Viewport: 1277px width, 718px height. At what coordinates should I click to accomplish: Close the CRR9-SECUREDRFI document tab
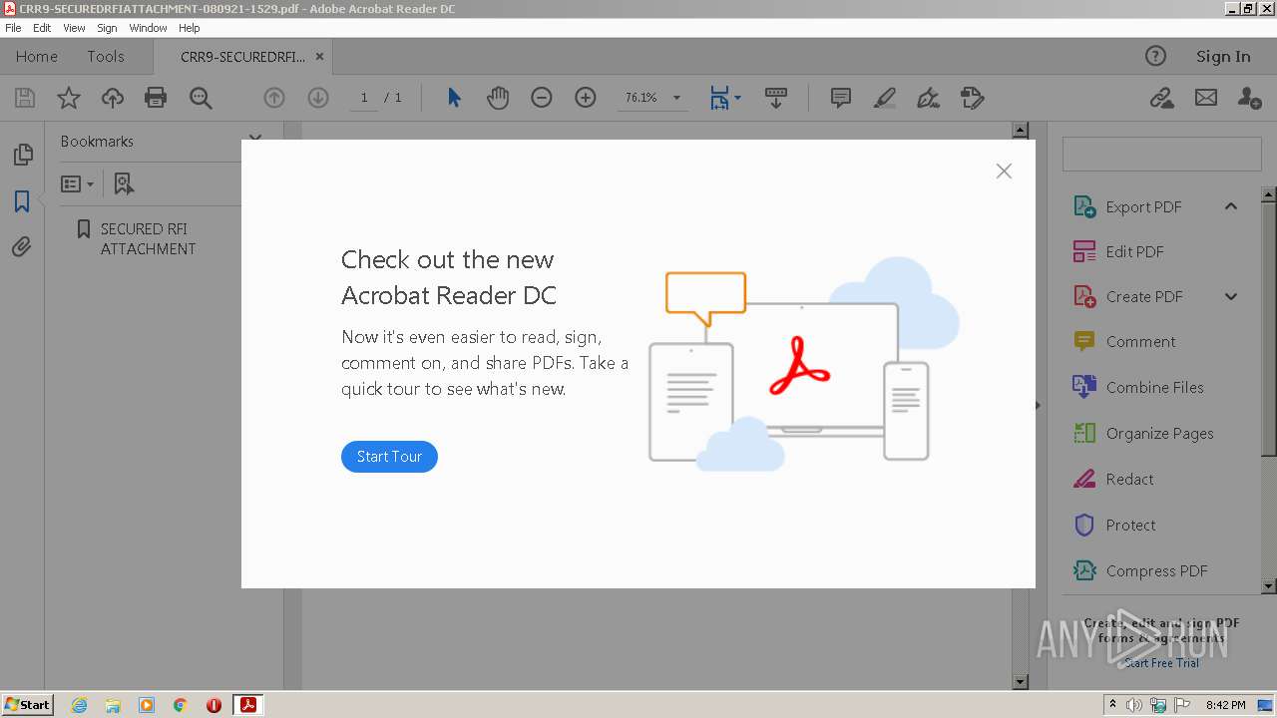click(x=320, y=57)
